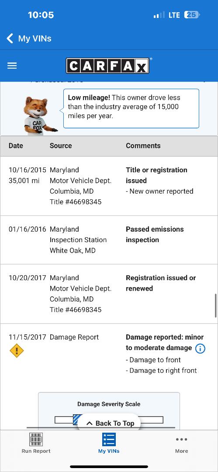Select the Passed emissions inspection entry
218x472 pixels.
pyautogui.click(x=109, y=240)
